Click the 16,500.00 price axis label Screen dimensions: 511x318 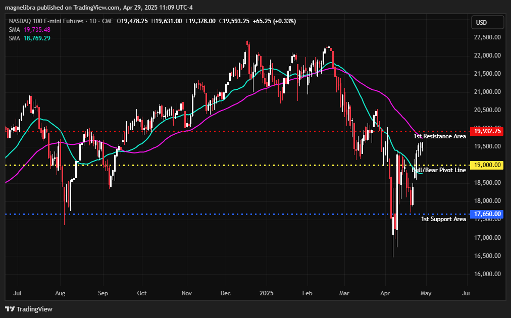point(487,256)
